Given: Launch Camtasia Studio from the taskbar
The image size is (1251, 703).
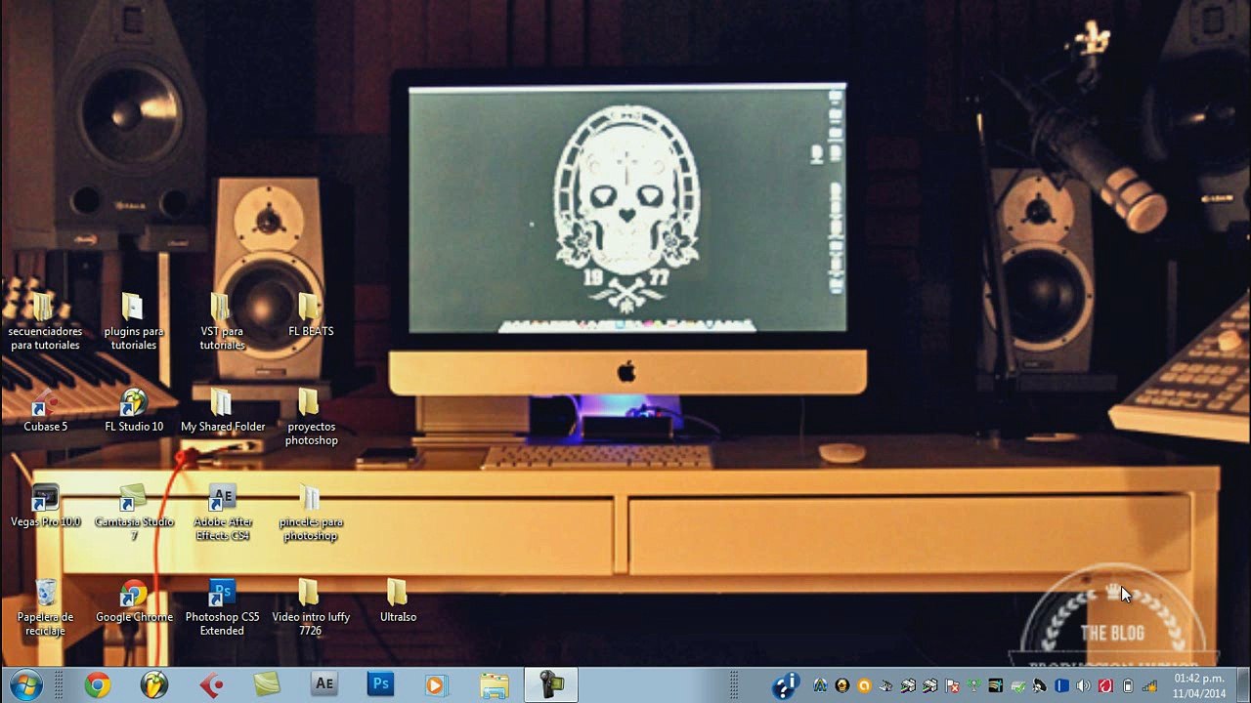Looking at the screenshot, I should click(267, 685).
